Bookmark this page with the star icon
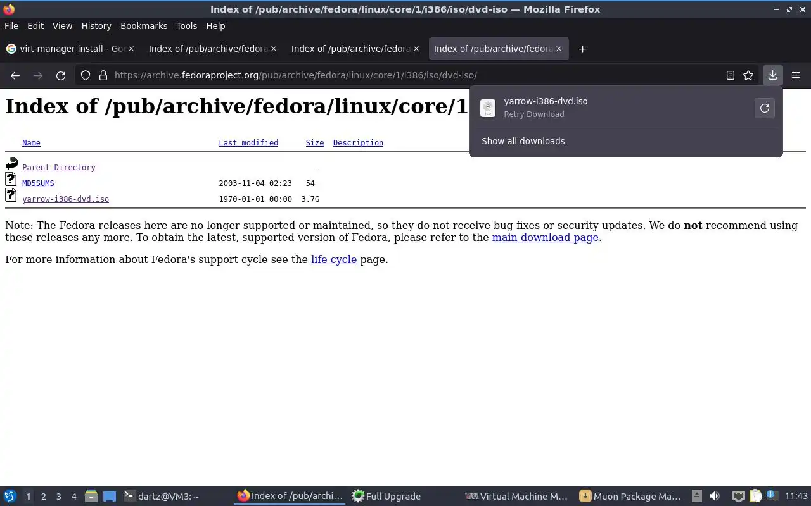 coord(748,75)
